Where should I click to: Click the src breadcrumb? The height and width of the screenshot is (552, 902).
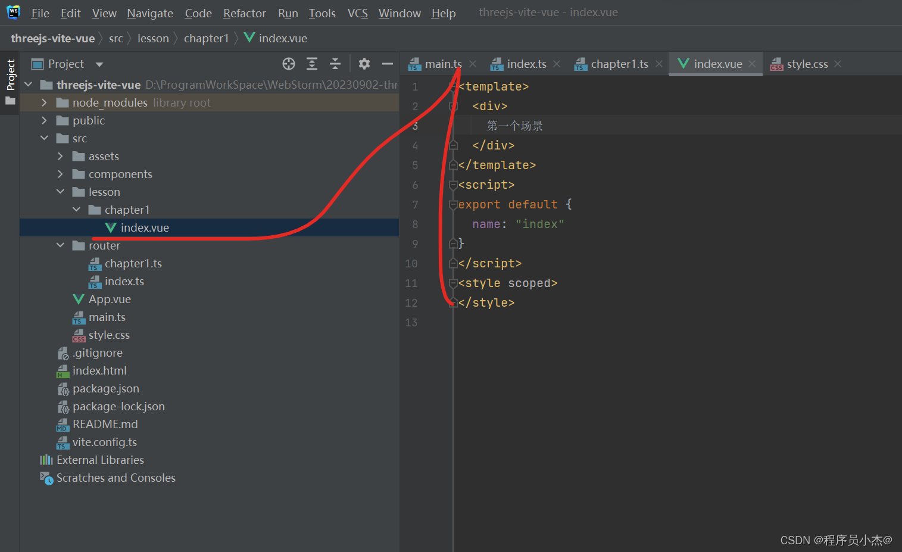pos(116,38)
